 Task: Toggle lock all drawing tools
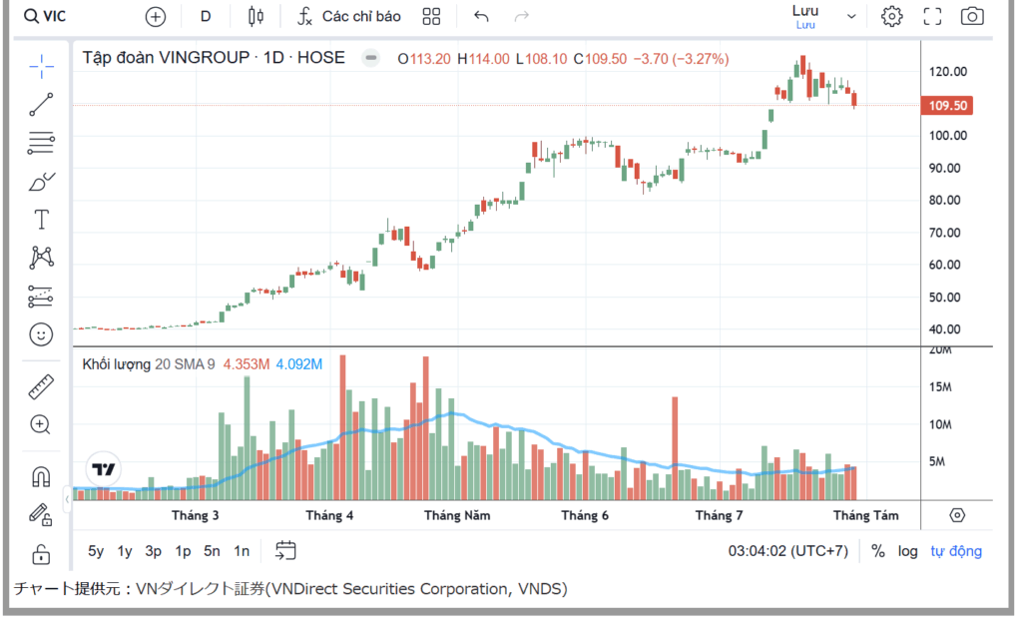(41, 555)
